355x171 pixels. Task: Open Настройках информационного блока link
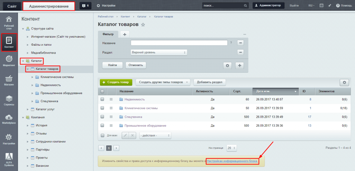(232, 161)
